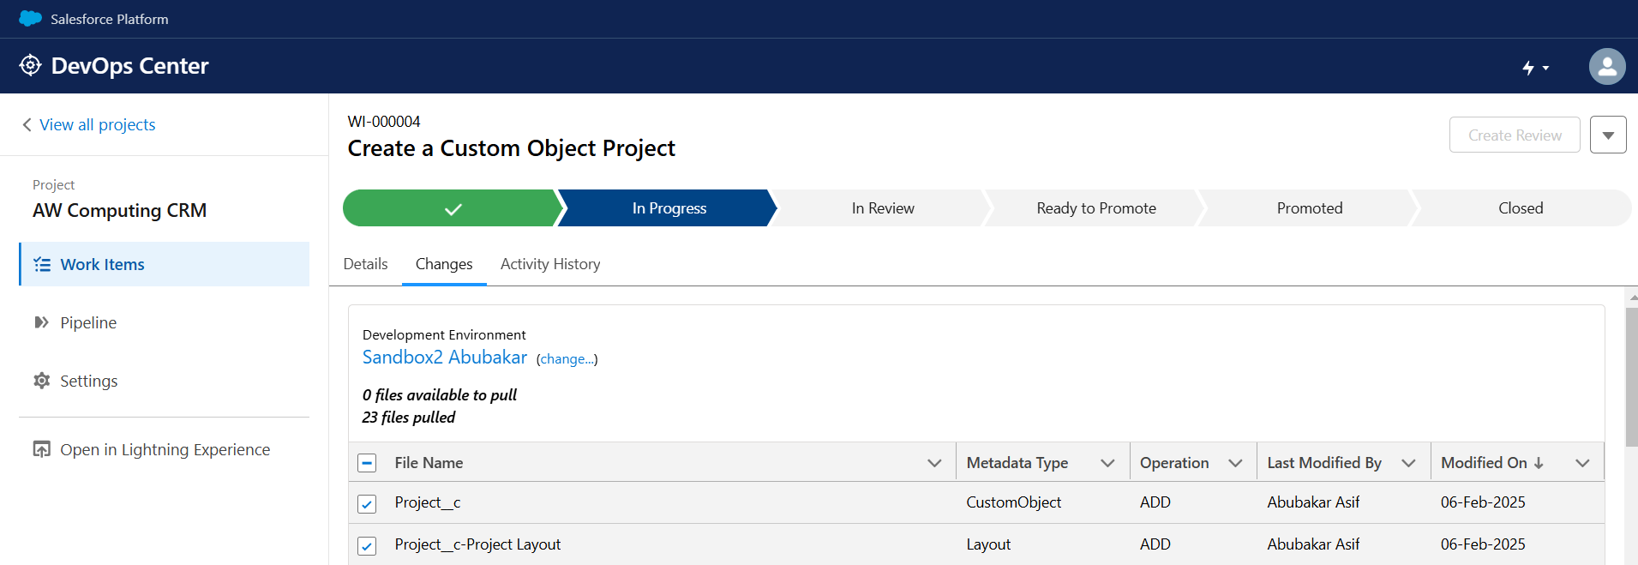Click the WI-000004 work item number
This screenshot has height=565, width=1638.
pos(384,122)
